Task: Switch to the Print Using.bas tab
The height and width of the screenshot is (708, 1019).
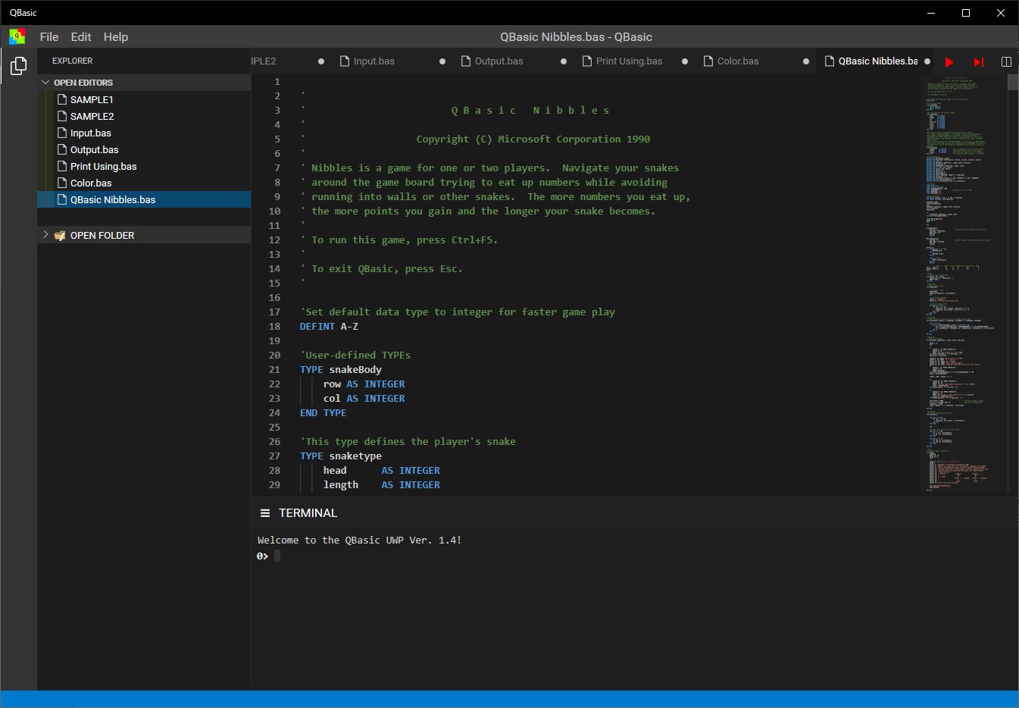Action: 628,61
